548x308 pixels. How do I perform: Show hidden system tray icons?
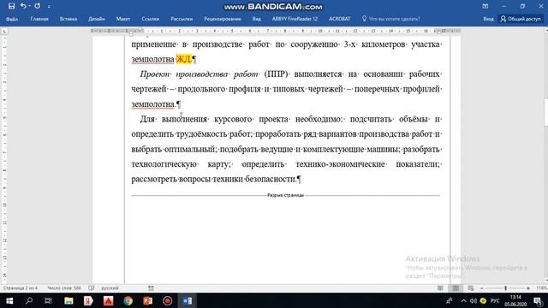tap(463, 300)
